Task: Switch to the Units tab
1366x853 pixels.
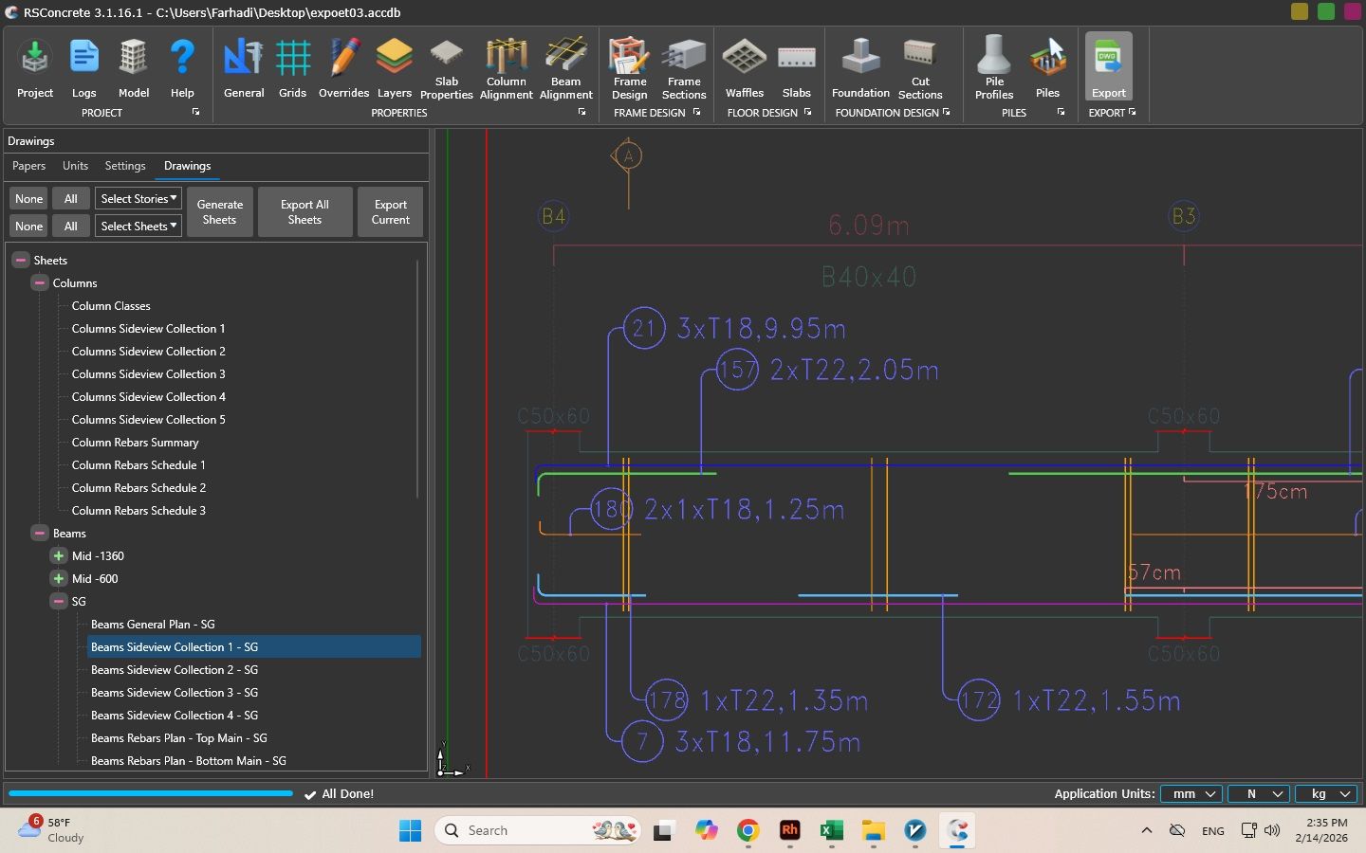Action: coord(75,166)
